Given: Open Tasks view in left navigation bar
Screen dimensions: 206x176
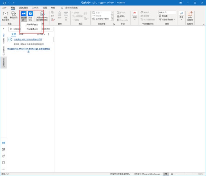Looking at the screenshot, I should click(3, 162).
